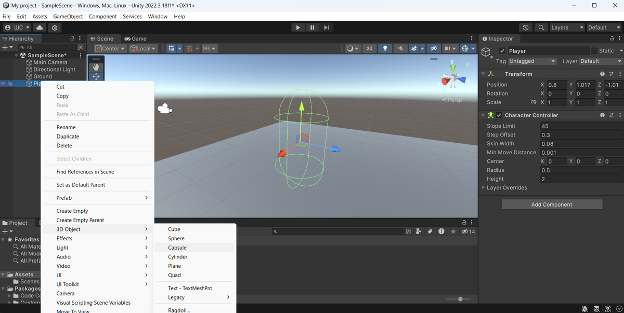This screenshot has width=624, height=313.
Task: Collapse SampleScene in Hierarchy
Action: tap(17, 55)
